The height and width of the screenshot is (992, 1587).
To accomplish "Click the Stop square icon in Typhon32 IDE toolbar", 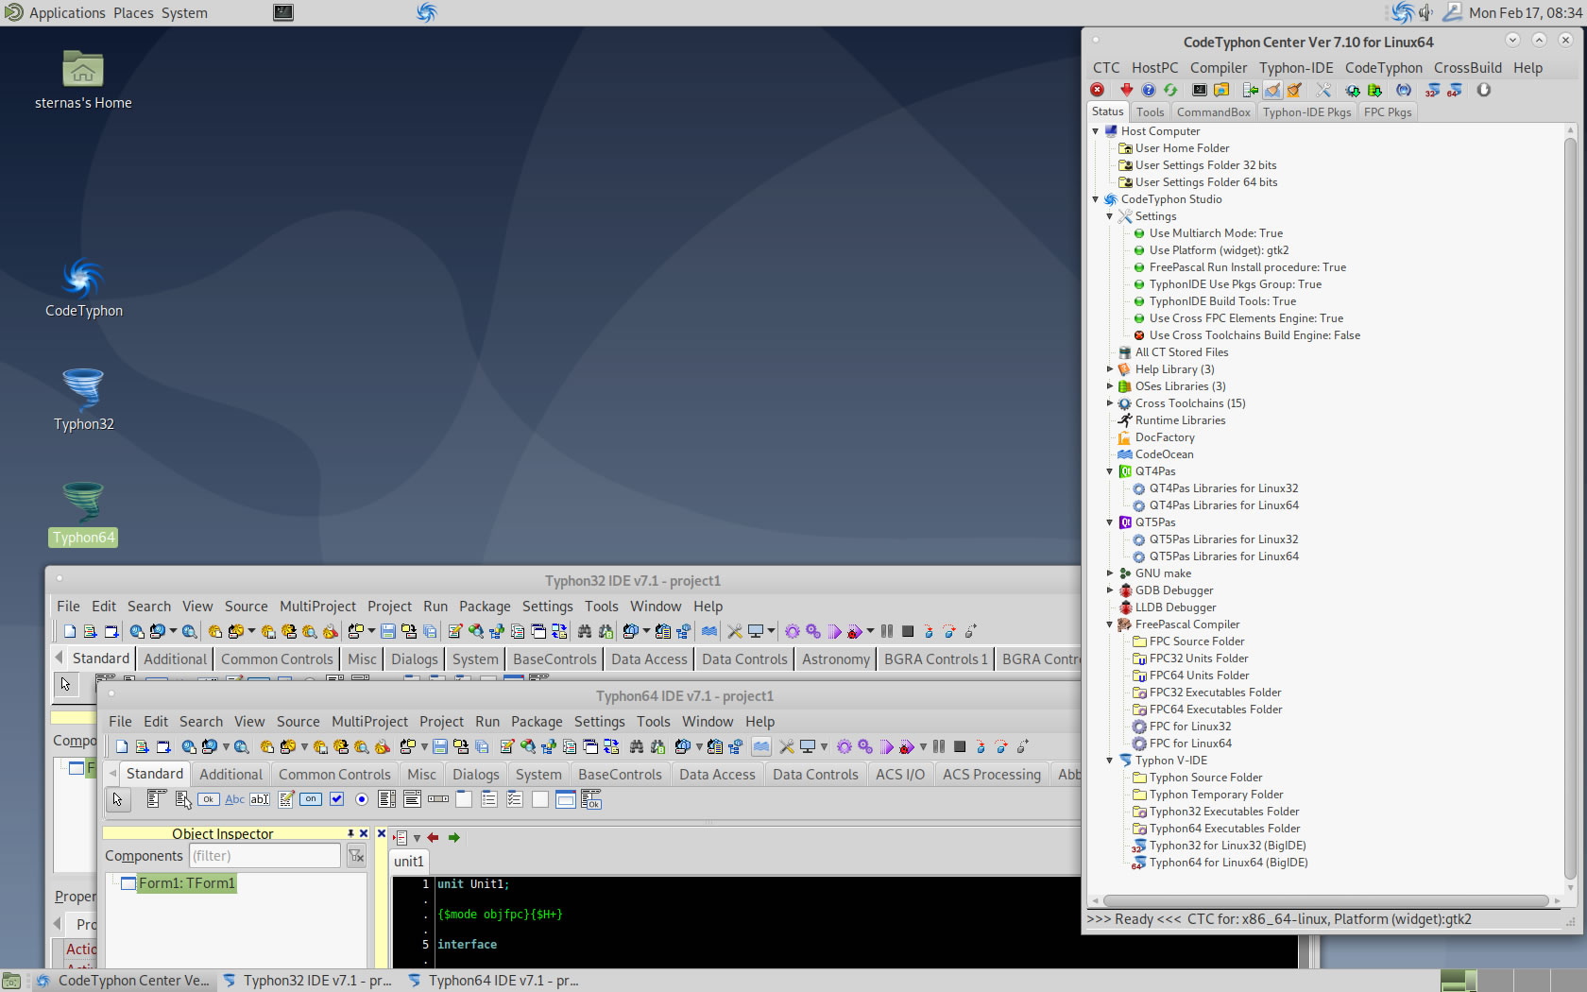I will (908, 631).
